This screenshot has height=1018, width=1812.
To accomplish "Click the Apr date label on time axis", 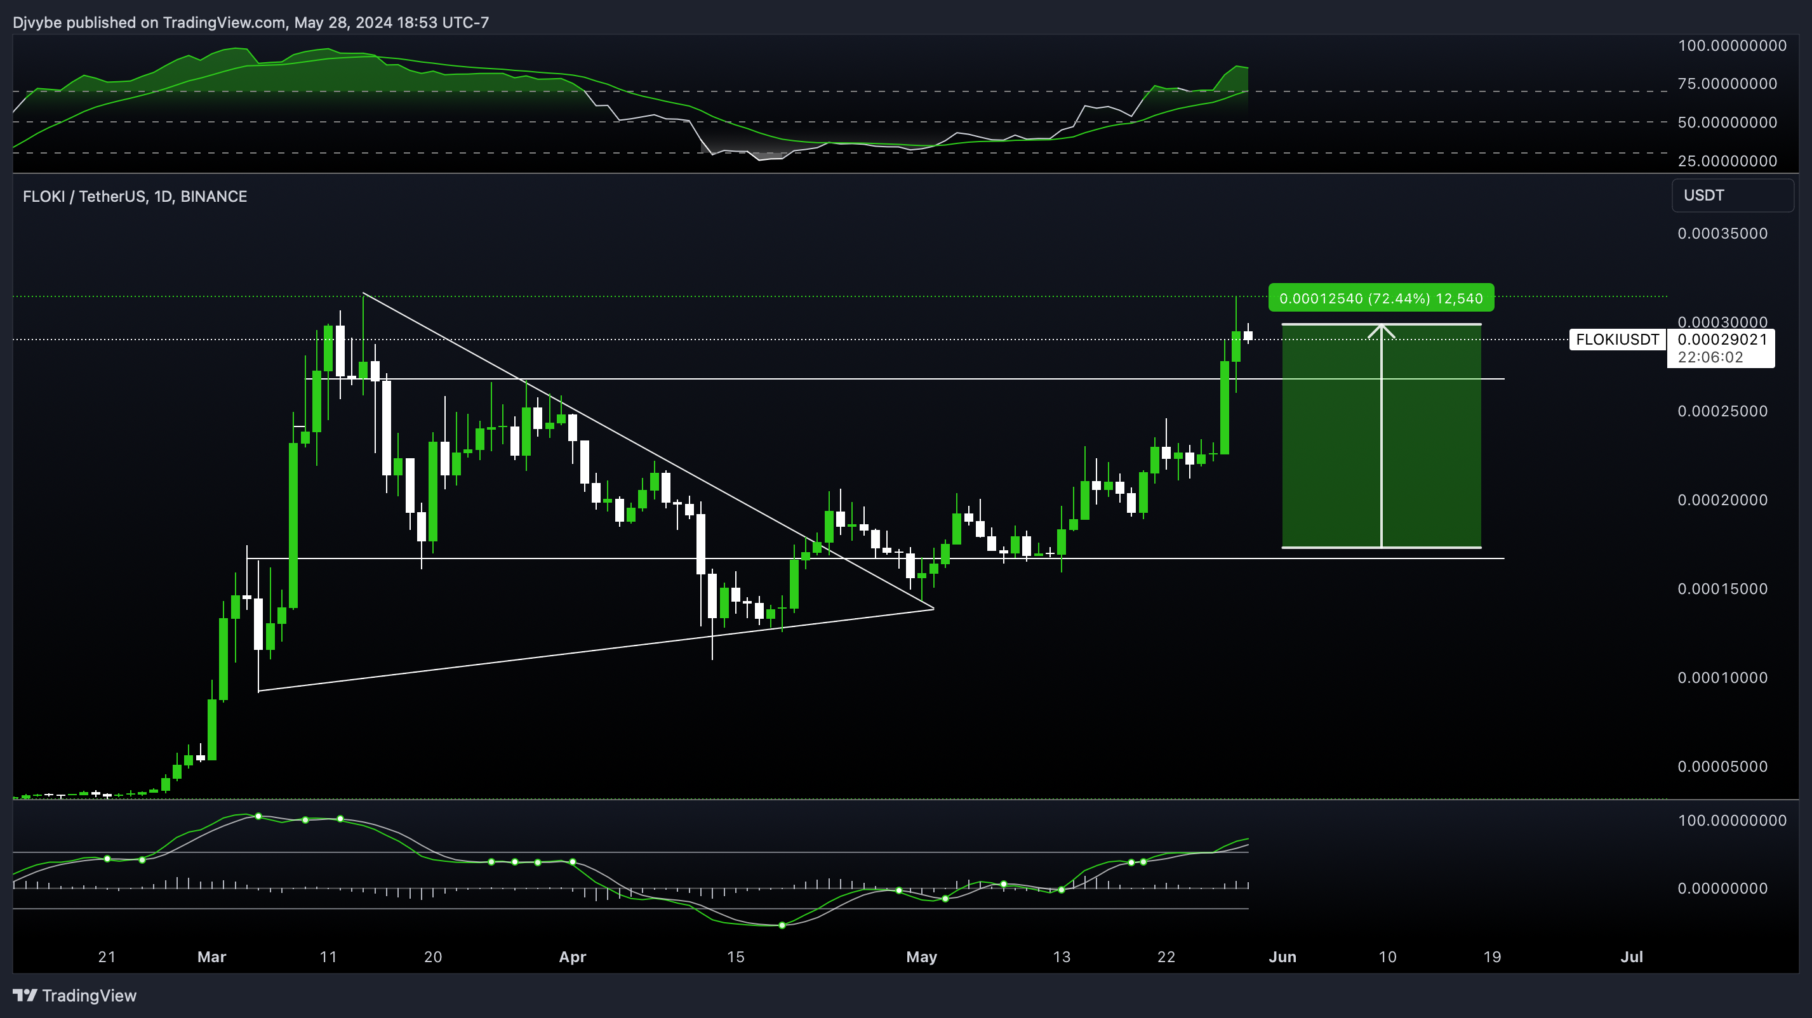I will (x=573, y=957).
